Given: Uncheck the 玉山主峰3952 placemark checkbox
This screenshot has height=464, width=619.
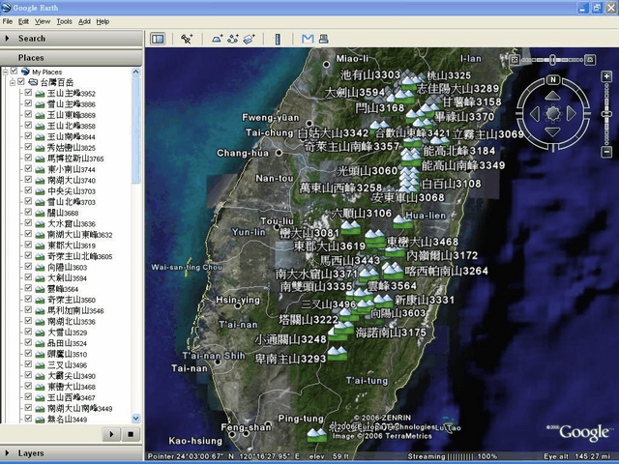Looking at the screenshot, I should [28, 94].
